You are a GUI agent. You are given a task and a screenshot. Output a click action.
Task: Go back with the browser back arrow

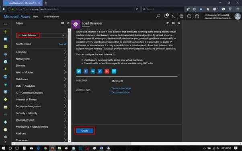[4, 9]
